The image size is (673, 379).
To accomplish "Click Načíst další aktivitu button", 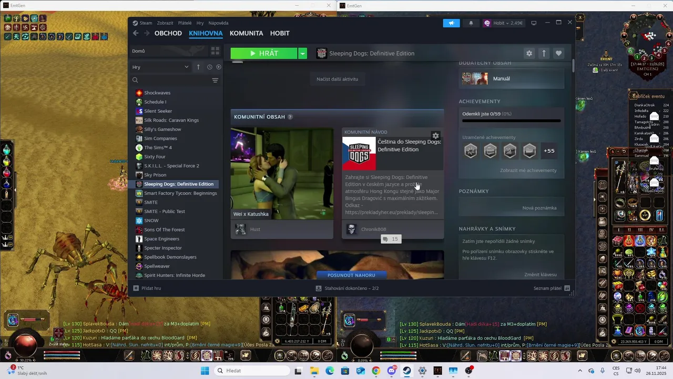I will click(337, 79).
